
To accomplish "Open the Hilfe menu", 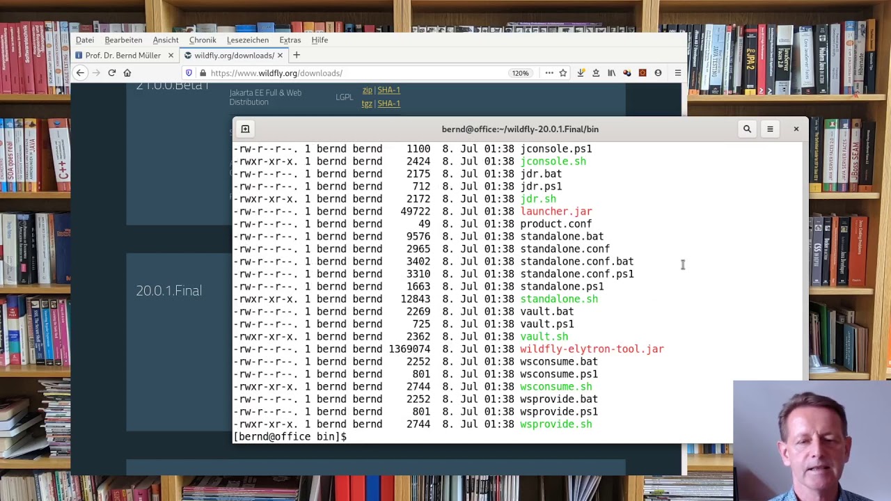I will click(x=320, y=40).
